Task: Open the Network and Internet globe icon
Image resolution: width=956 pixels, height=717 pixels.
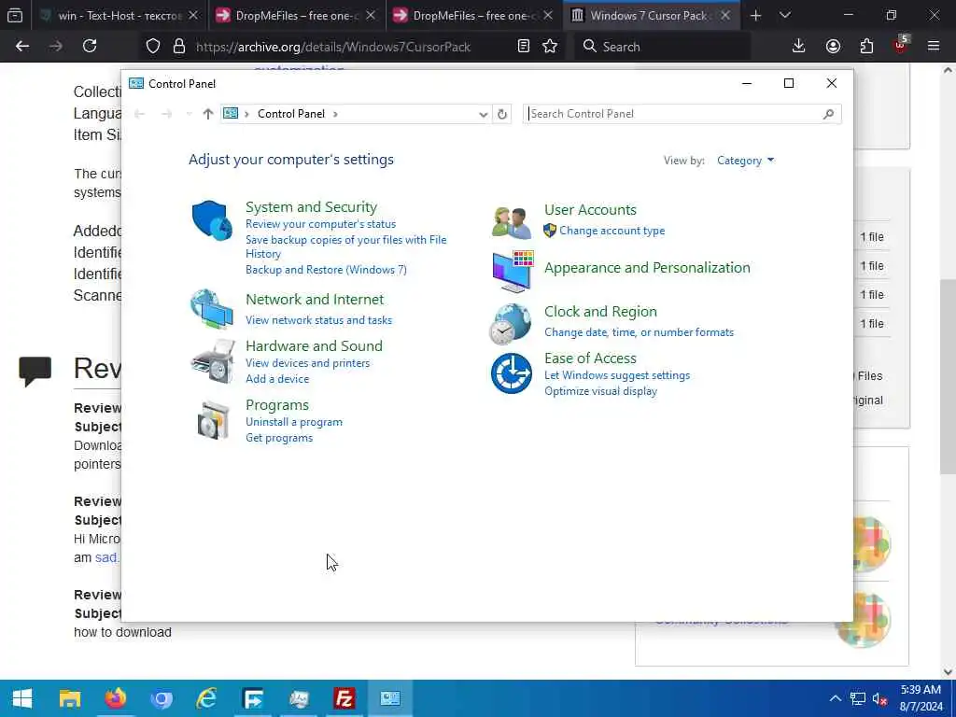Action: [x=212, y=309]
